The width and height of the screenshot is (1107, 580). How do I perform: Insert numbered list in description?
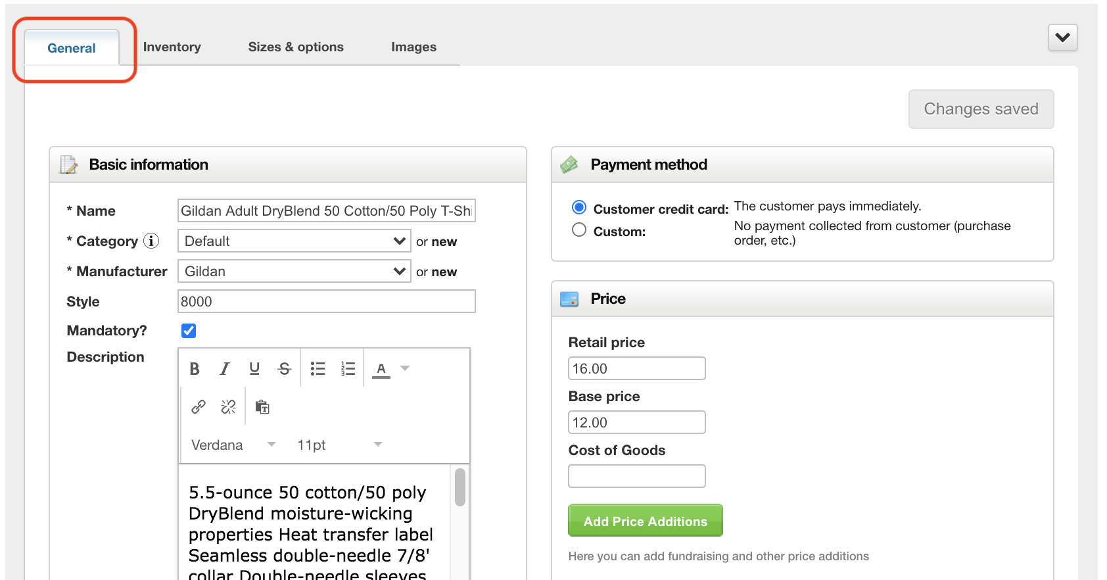[x=348, y=369]
